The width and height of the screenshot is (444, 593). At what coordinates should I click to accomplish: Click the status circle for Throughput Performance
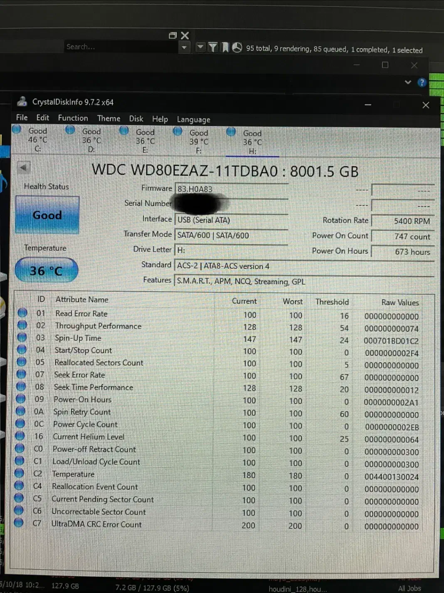(22, 325)
